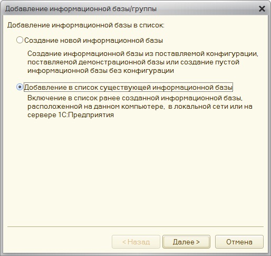The width and height of the screenshot is (271, 256).
Task: Click the heading 'Добавление информационной базы в список:'
Action: (86, 25)
